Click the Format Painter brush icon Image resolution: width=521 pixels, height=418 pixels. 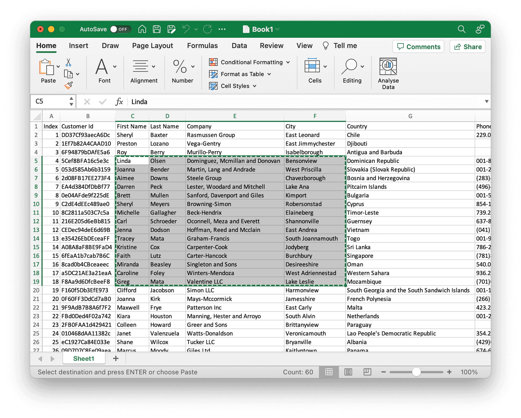[x=69, y=86]
